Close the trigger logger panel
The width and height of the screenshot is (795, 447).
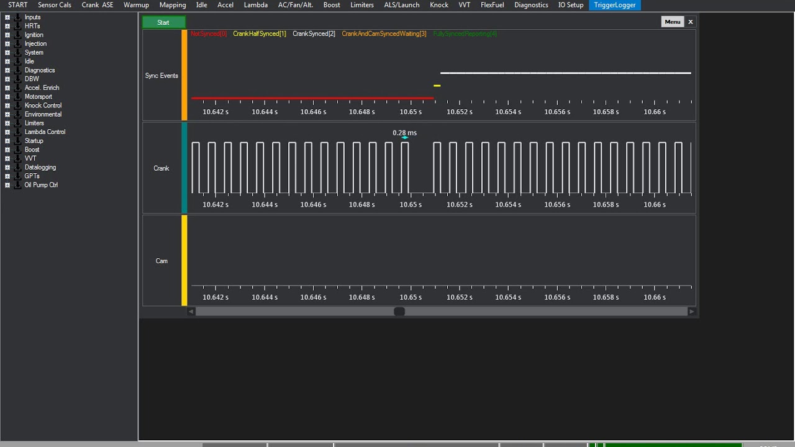[690, 22]
